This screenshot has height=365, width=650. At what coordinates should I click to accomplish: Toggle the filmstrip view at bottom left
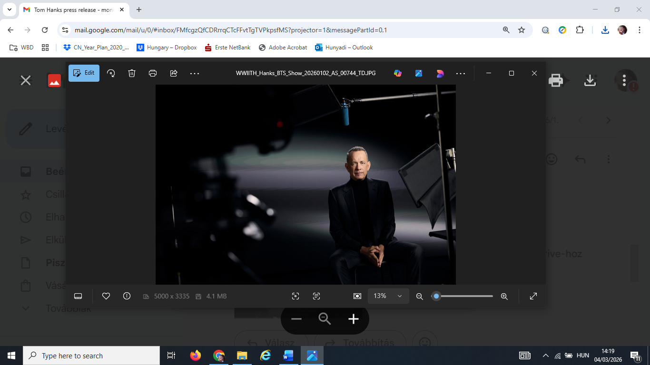[79, 296]
